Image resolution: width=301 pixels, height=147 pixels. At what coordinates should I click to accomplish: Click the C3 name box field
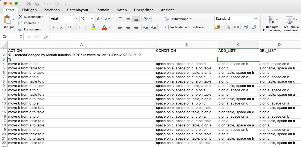pyautogui.click(x=10, y=36)
